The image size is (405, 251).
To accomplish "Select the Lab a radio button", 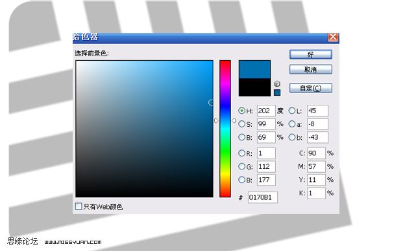I will click(x=292, y=124).
